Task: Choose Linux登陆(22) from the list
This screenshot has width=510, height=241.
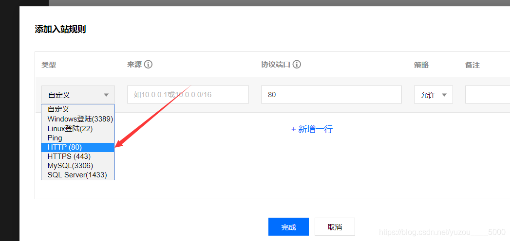Action: point(78,128)
